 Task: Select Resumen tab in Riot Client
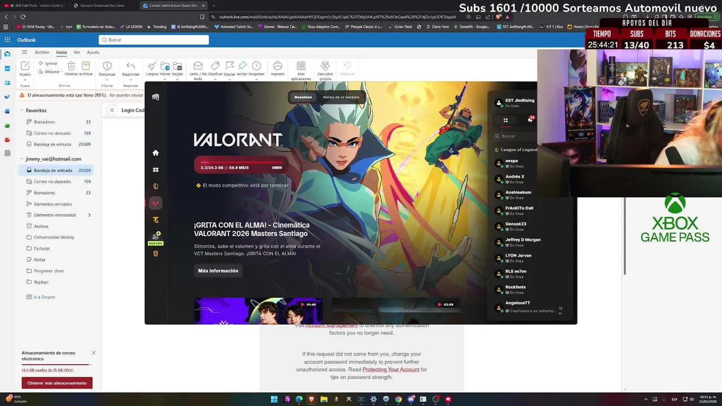(303, 97)
